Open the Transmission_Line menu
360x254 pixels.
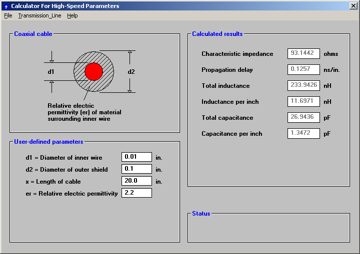click(39, 15)
